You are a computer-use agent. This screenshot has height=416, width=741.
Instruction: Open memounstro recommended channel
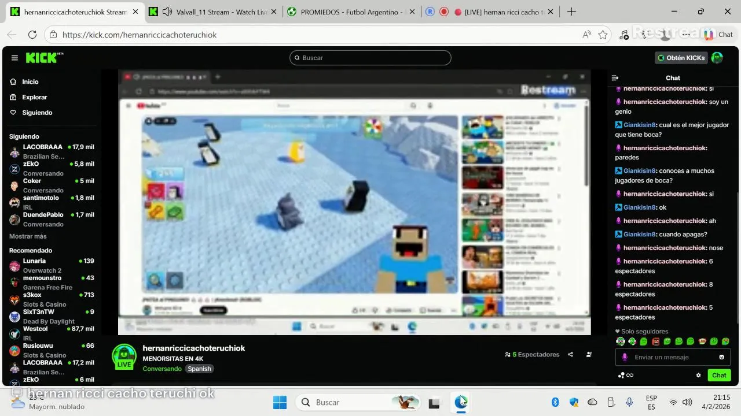52,282
